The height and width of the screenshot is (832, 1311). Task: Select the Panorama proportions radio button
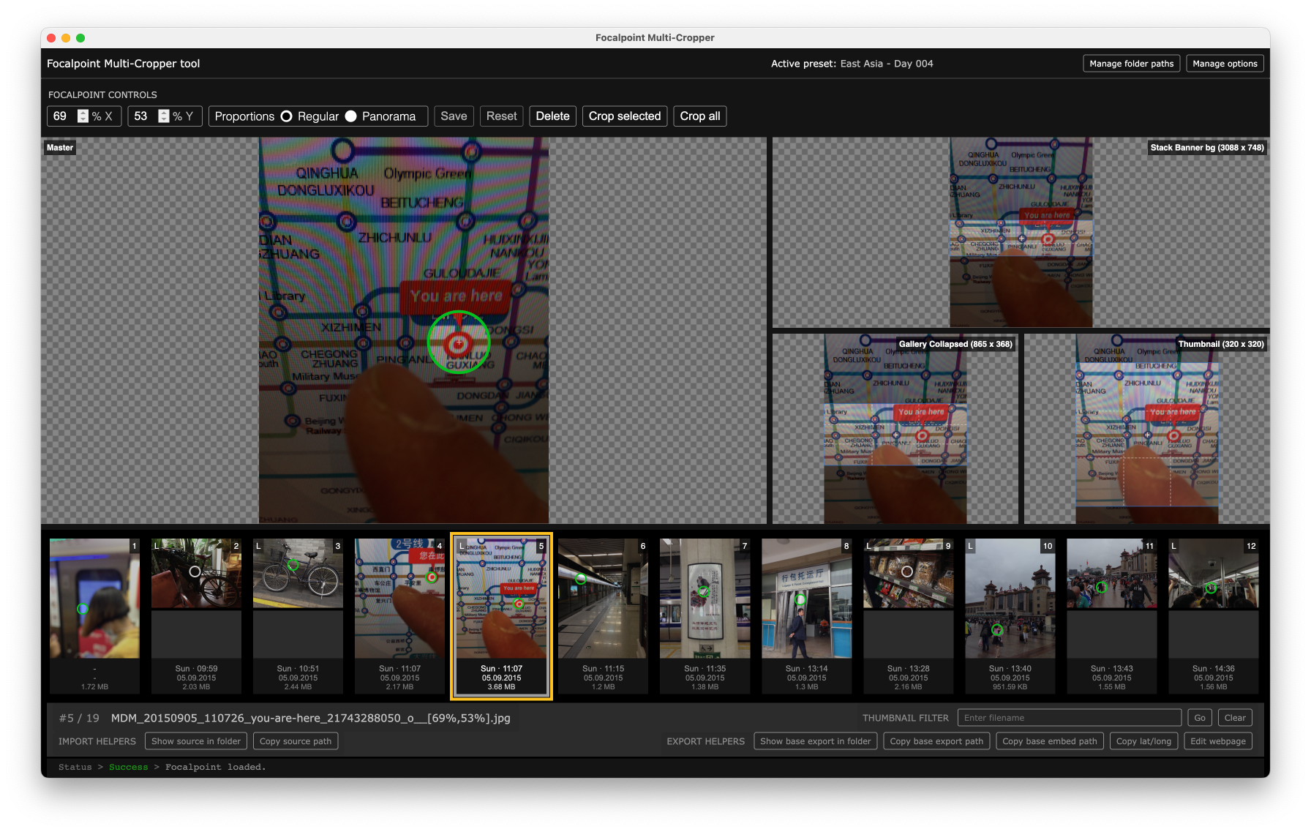(x=351, y=116)
